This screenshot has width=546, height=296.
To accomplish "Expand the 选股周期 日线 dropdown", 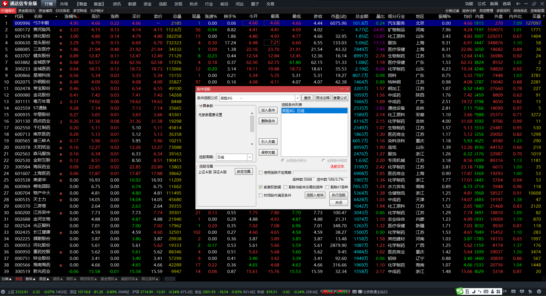I will [x=250, y=157].
